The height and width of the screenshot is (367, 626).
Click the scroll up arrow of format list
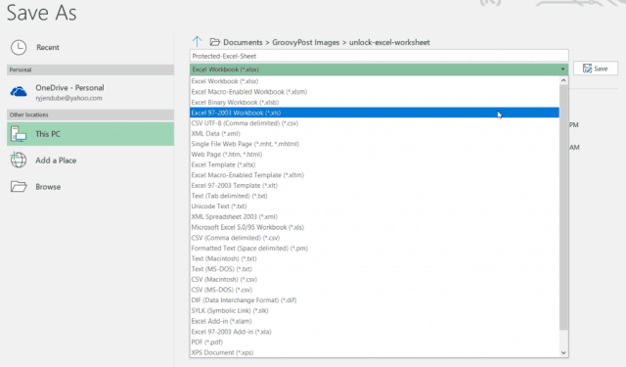click(563, 80)
